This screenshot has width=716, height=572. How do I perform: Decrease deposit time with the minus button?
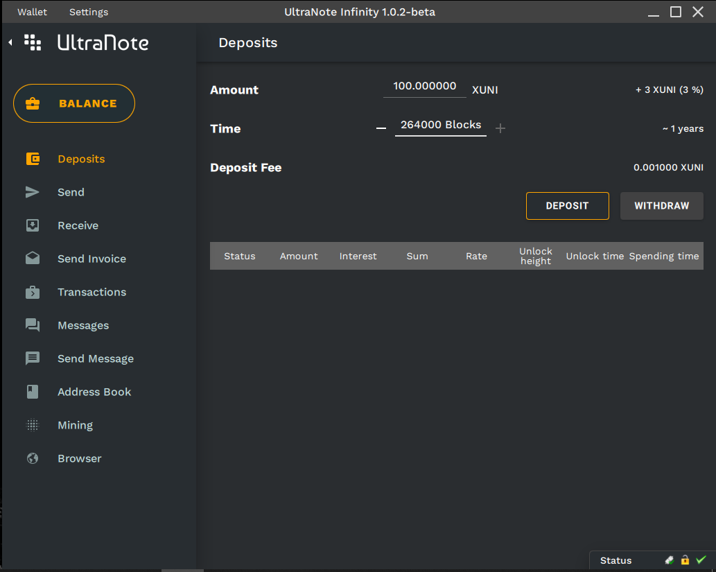point(381,128)
